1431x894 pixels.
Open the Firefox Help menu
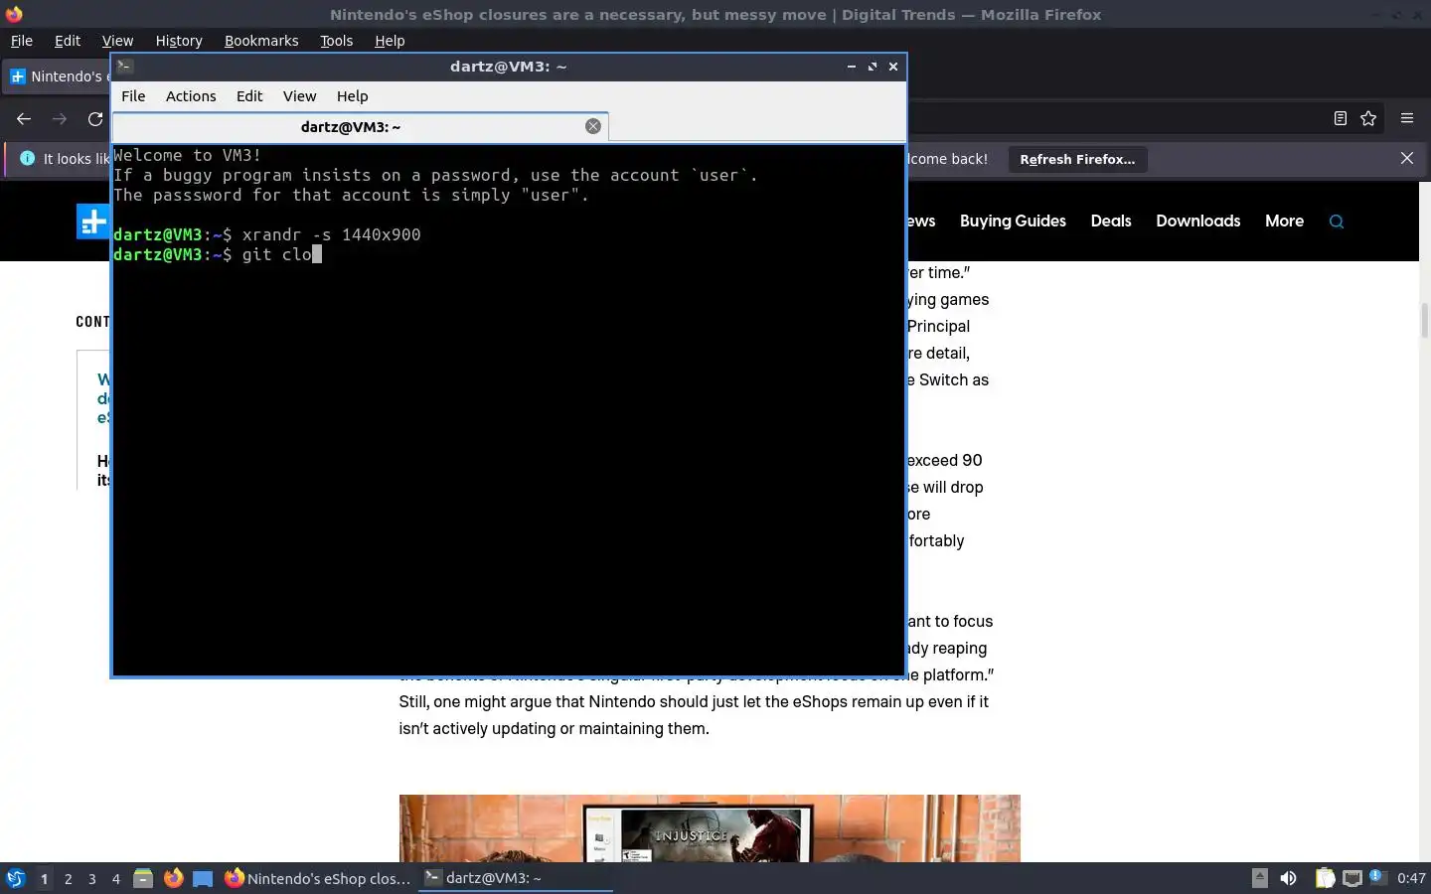click(390, 41)
